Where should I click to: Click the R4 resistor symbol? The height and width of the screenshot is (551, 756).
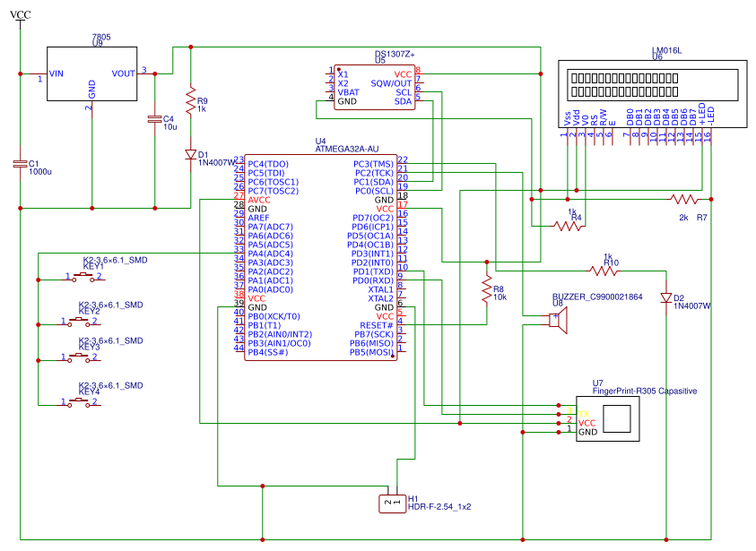568,226
